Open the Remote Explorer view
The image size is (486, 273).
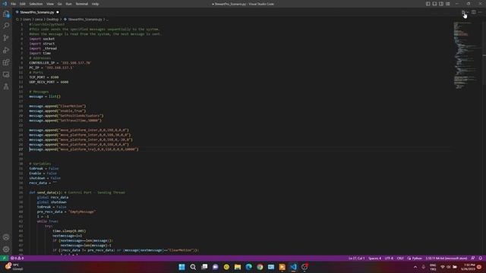coord(6,74)
